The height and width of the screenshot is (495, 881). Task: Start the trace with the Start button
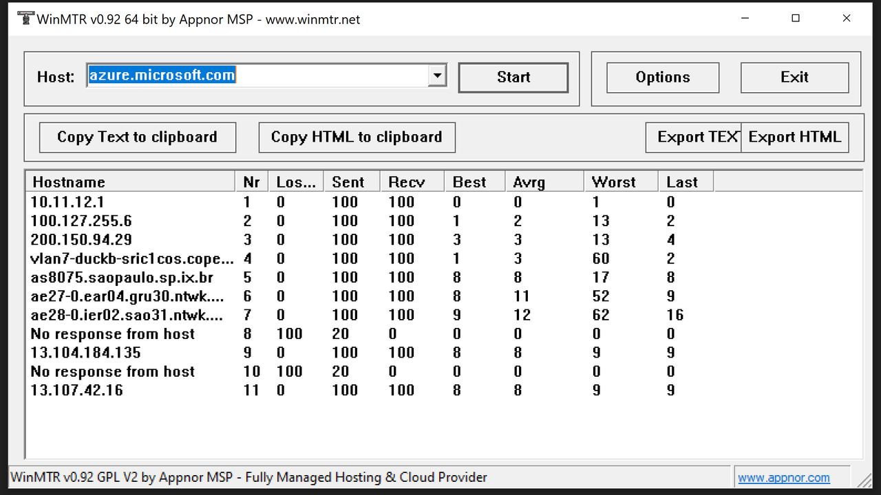513,77
